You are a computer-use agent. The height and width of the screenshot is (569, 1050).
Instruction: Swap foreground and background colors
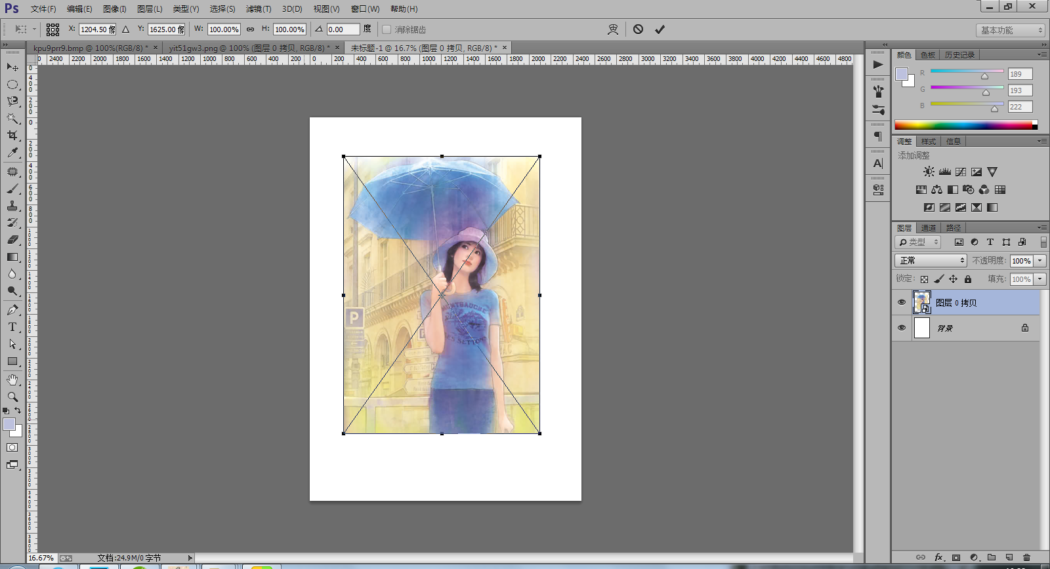point(18,410)
